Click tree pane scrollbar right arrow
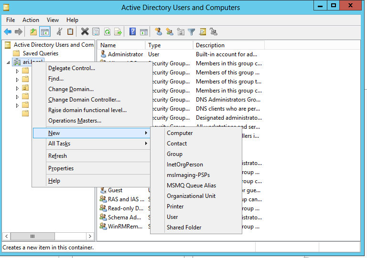The width and height of the screenshot is (367, 258). click(x=90, y=236)
